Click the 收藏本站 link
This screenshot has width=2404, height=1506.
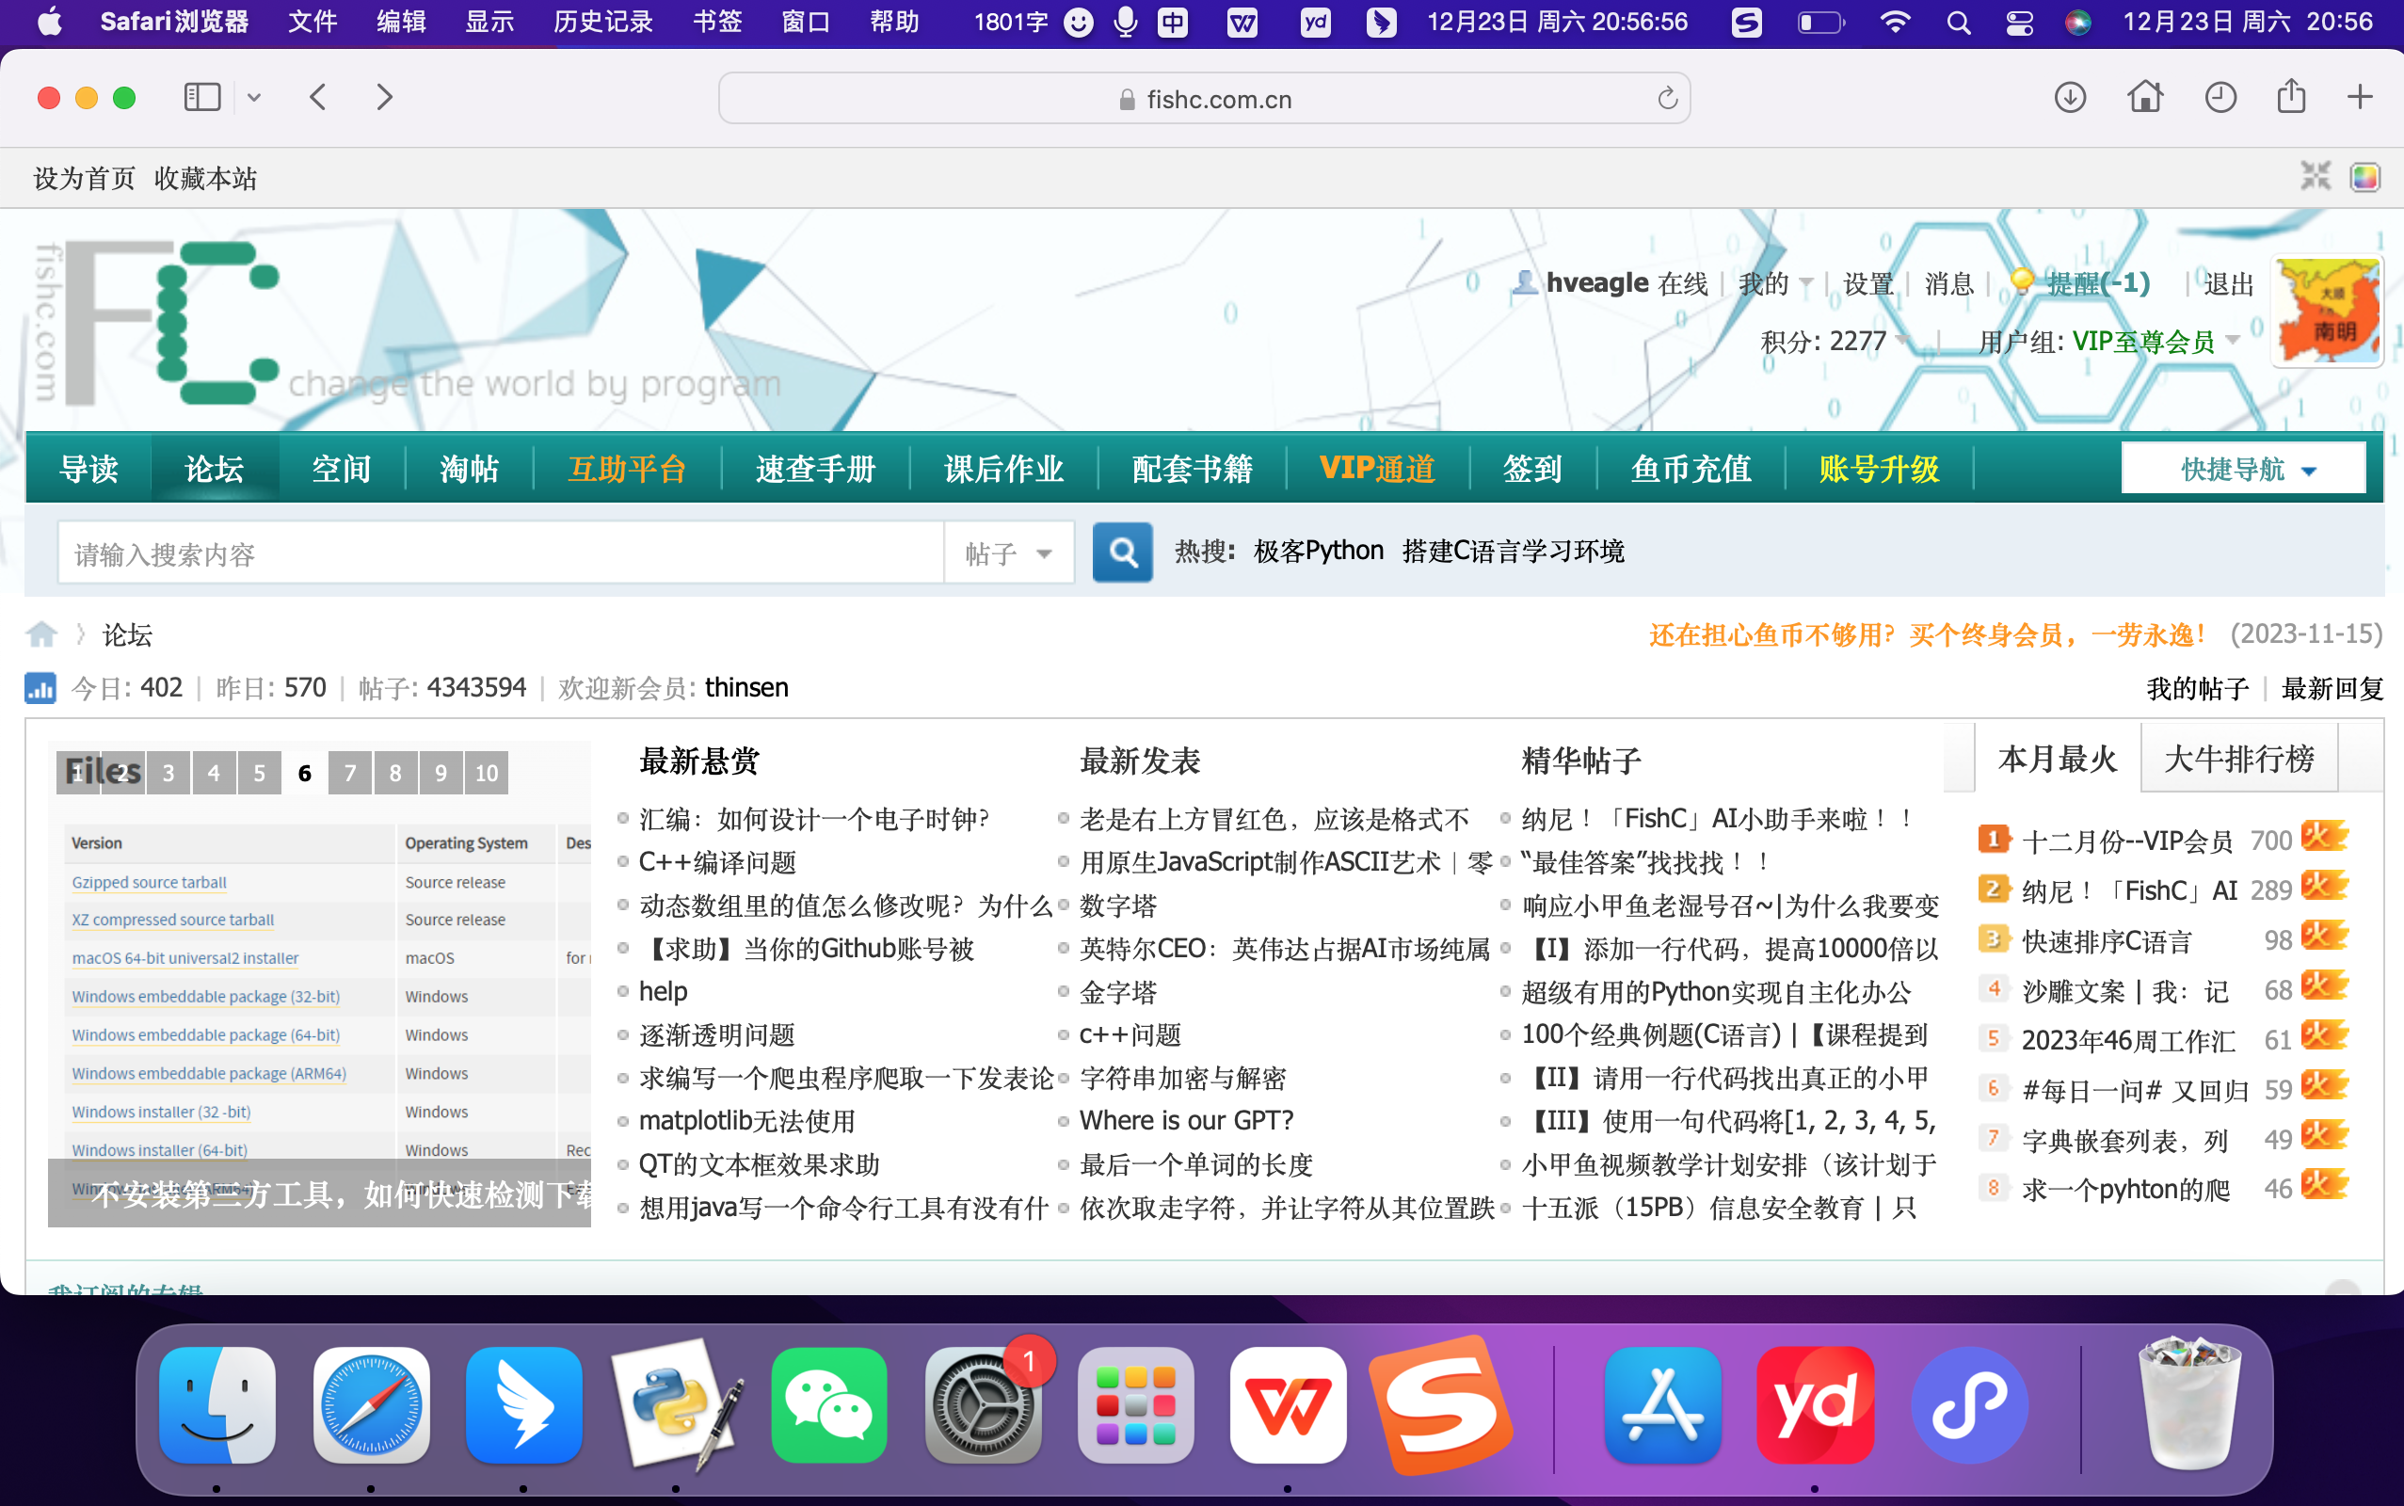click(205, 178)
